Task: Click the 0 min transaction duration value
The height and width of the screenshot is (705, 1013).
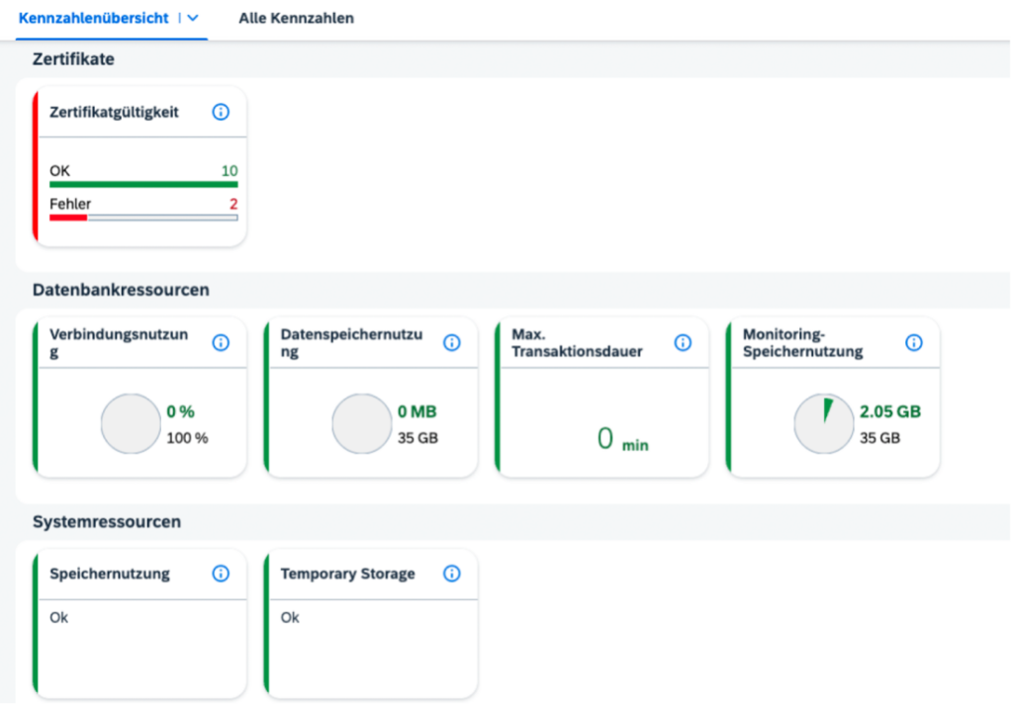Action: pos(623,439)
